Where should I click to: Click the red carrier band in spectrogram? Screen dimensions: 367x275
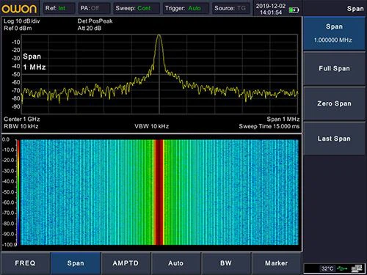coord(159,192)
